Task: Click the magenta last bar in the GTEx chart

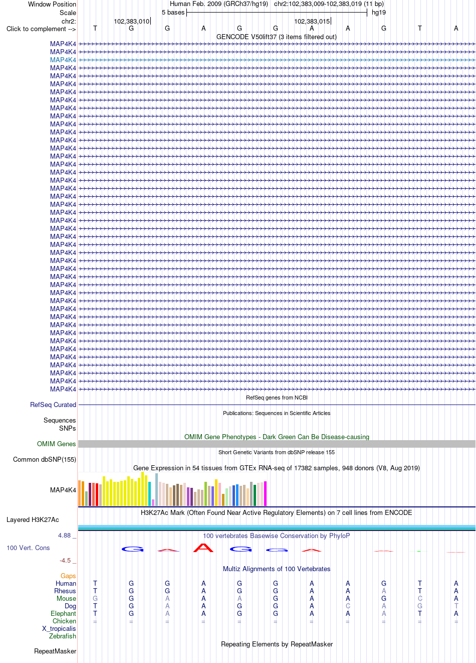Action: point(266,494)
